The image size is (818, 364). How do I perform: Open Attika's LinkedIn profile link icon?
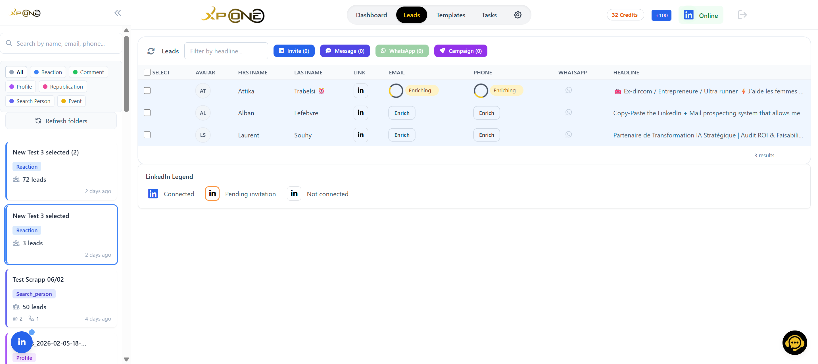click(x=361, y=91)
